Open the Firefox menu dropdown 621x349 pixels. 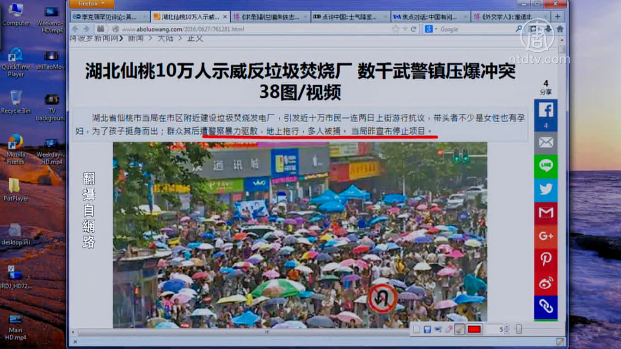coord(92,3)
